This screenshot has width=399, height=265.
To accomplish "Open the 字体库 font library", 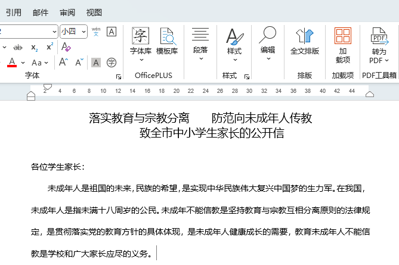I will pos(141,45).
